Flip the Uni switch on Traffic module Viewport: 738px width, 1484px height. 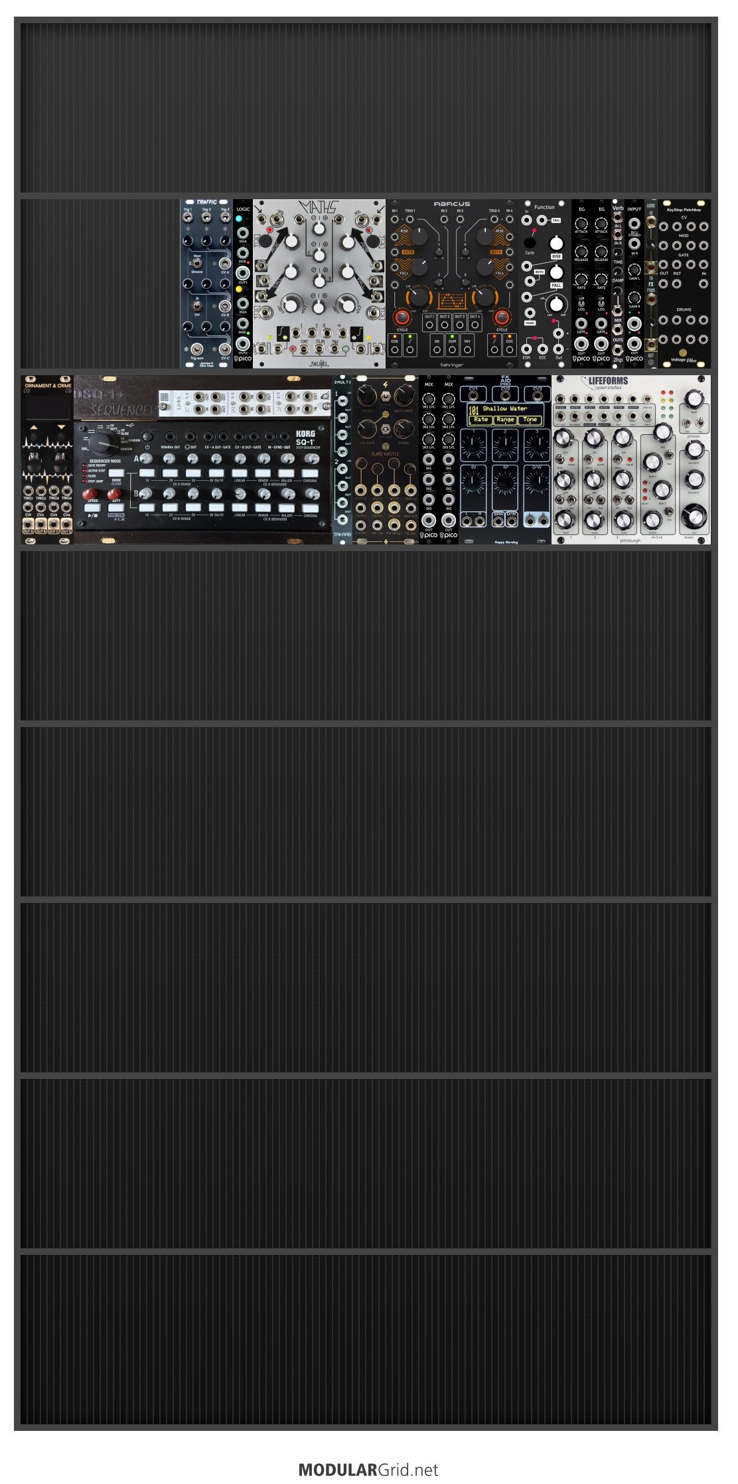pos(197,306)
